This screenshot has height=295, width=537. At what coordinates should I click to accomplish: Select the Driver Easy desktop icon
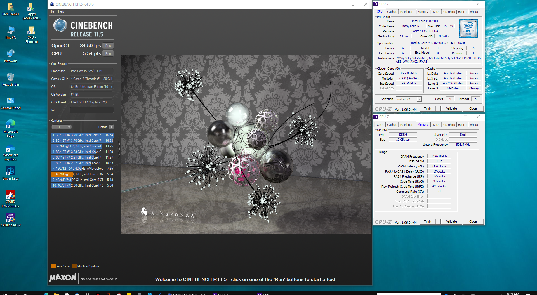10,173
